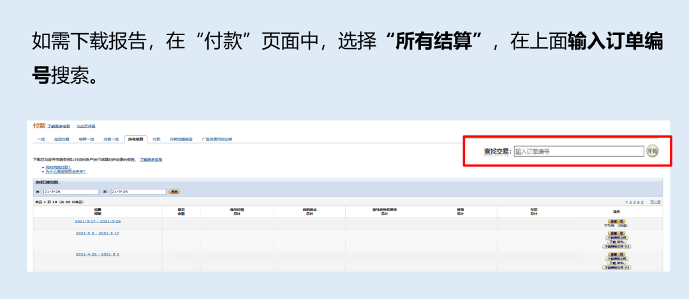Go to 下一页 in the pagination
Viewport: 689px width, 299px height.
[655, 202]
